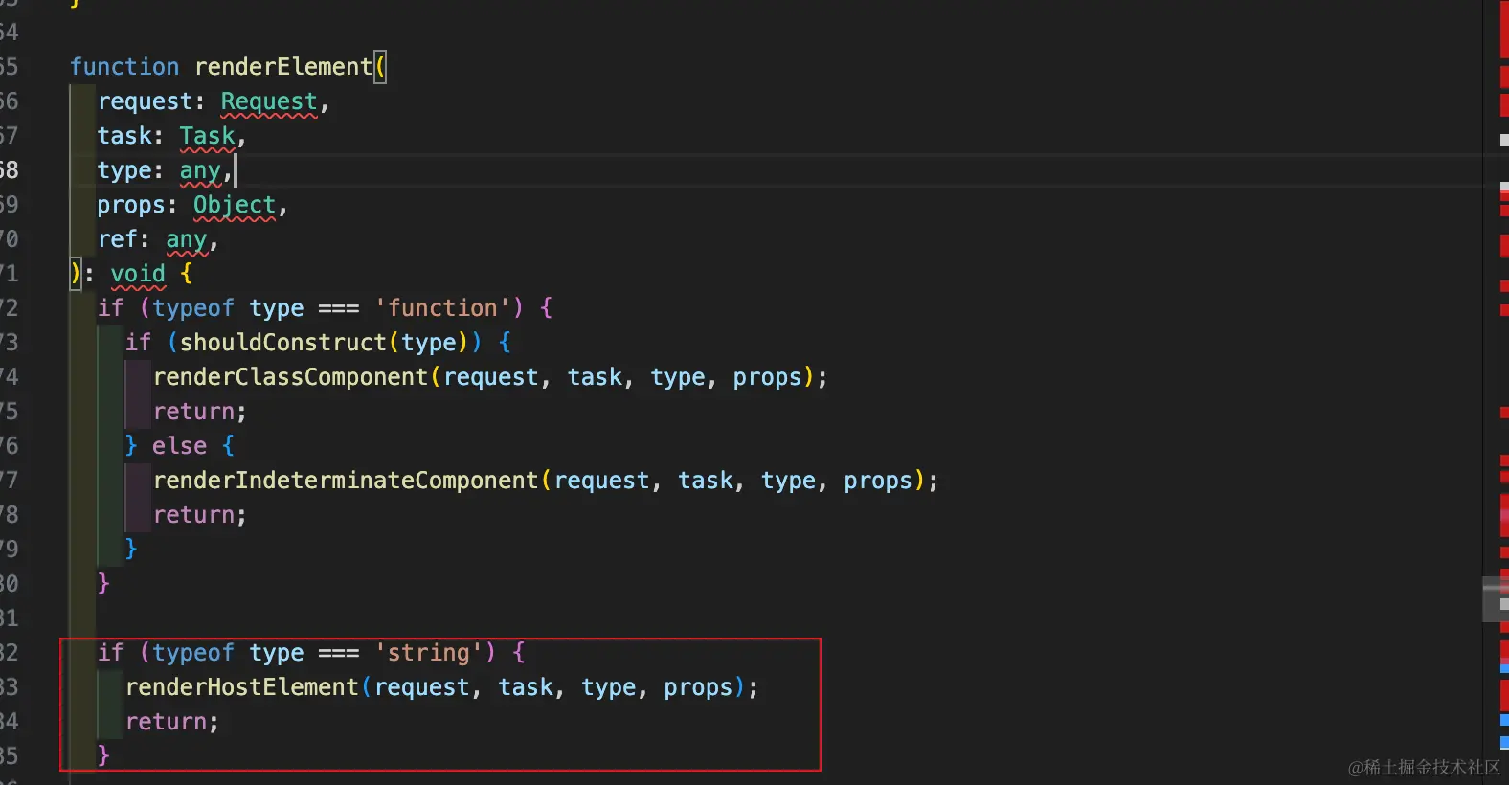The image size is (1509, 785).
Task: Click the 'string' string literal
Action: click(429, 653)
